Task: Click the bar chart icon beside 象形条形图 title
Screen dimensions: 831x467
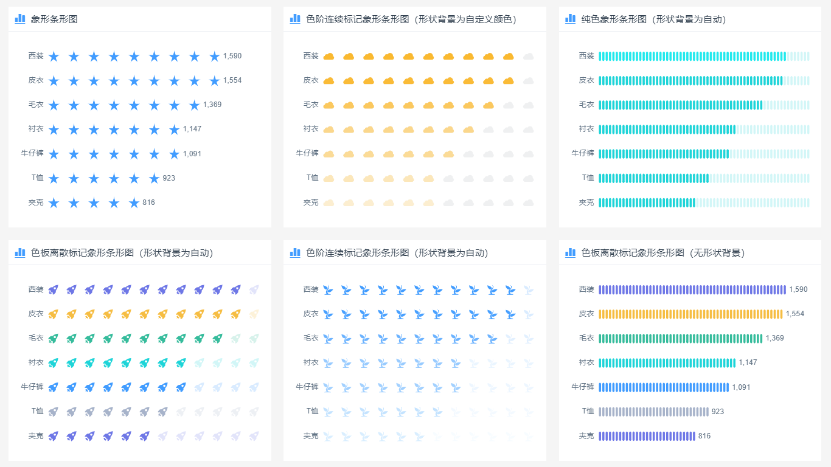Action: [19, 18]
